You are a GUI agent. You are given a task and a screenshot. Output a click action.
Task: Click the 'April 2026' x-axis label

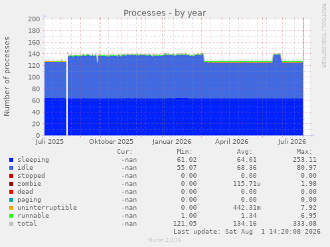coord(232,142)
